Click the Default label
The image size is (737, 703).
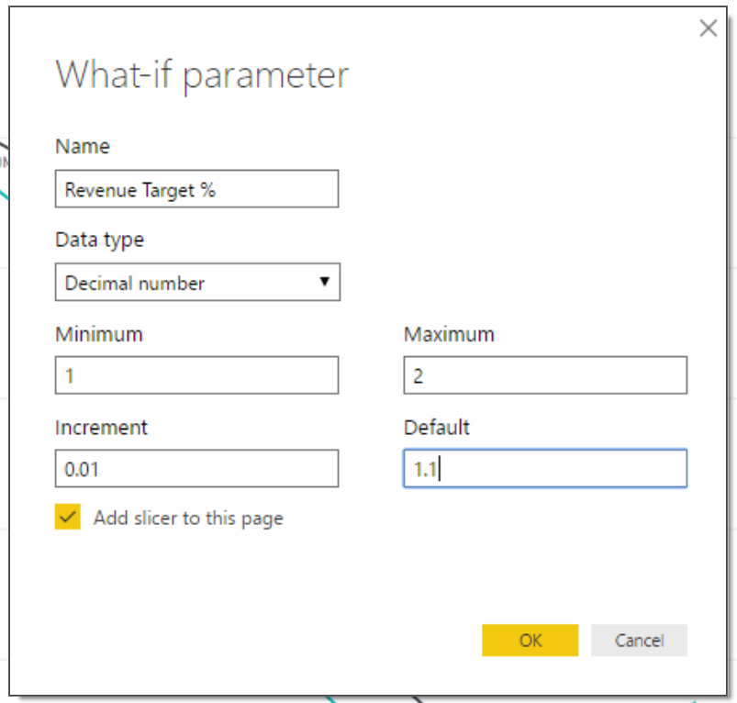coord(436,428)
